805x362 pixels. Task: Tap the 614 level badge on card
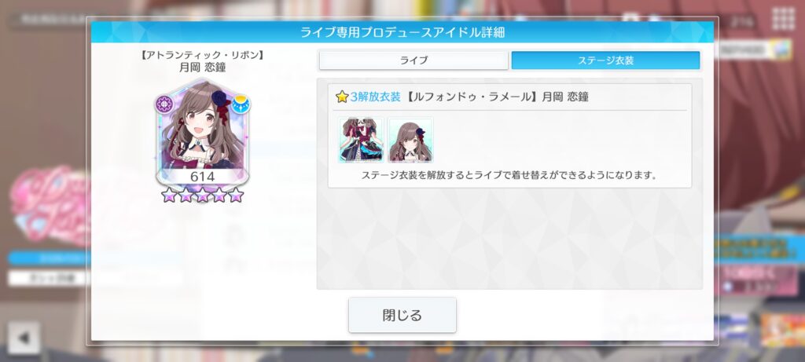tap(202, 177)
